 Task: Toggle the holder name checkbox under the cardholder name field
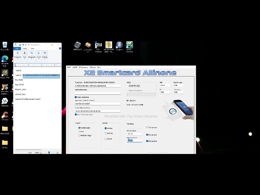(x=76, y=97)
